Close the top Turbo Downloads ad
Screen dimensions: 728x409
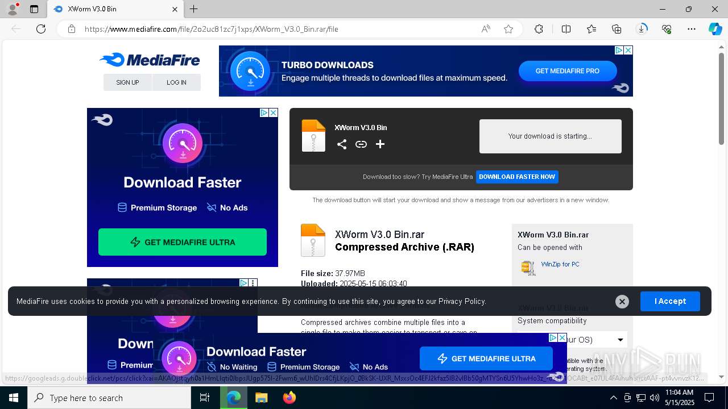pyautogui.click(x=628, y=50)
